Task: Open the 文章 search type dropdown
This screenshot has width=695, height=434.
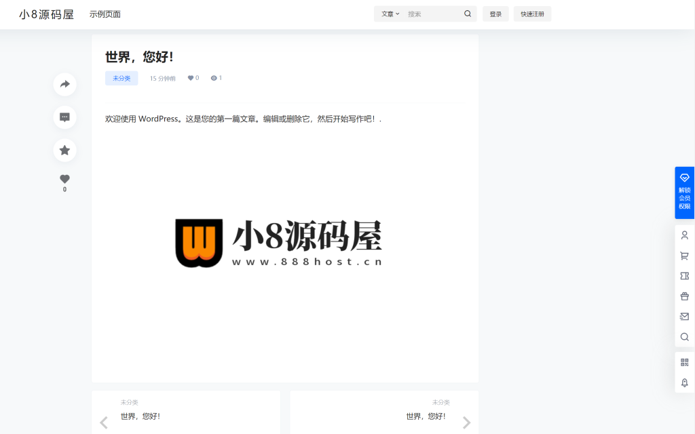Action: tap(390, 14)
